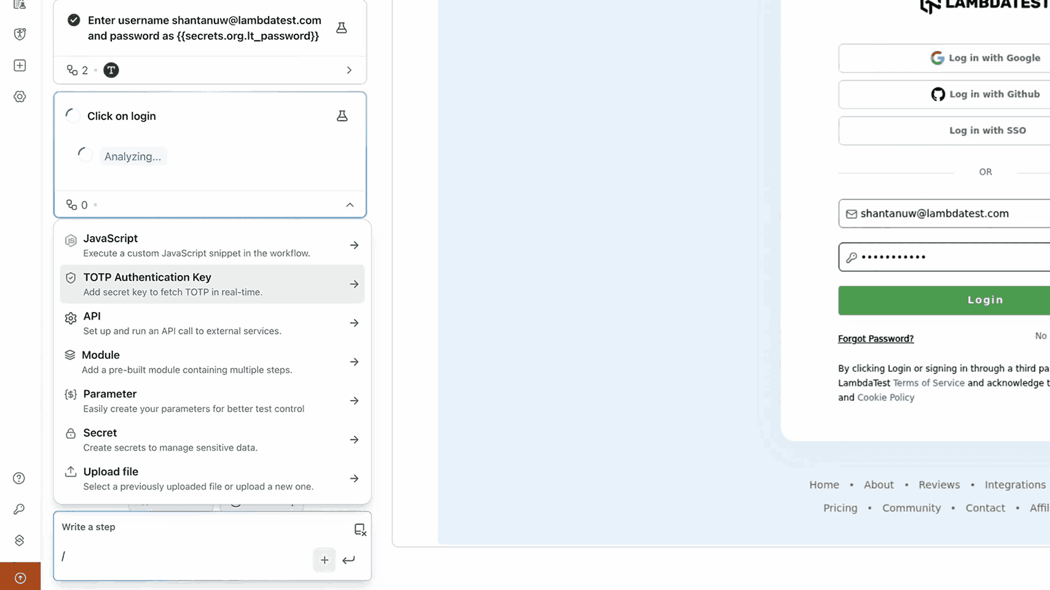Select Upload file from the slash menu
Screen dimensions: 1050x590
pyautogui.click(x=212, y=478)
